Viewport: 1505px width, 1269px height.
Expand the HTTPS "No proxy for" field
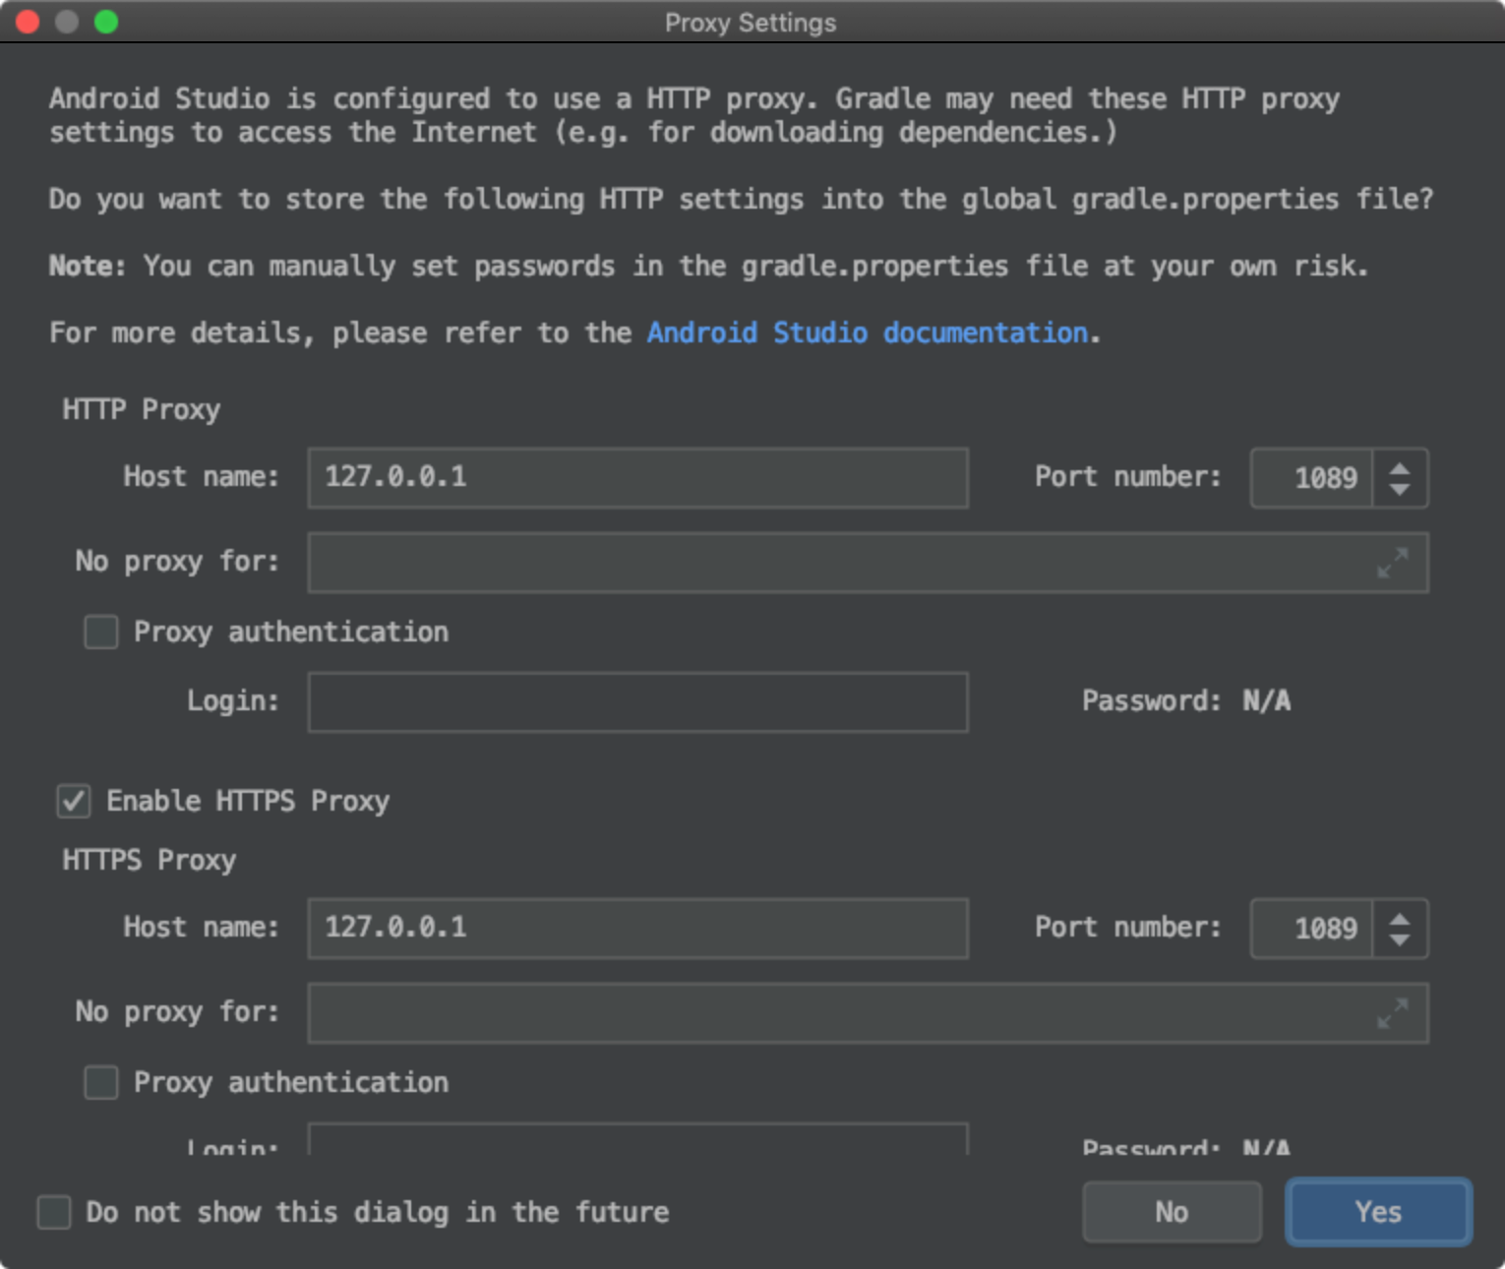coord(1391,1013)
